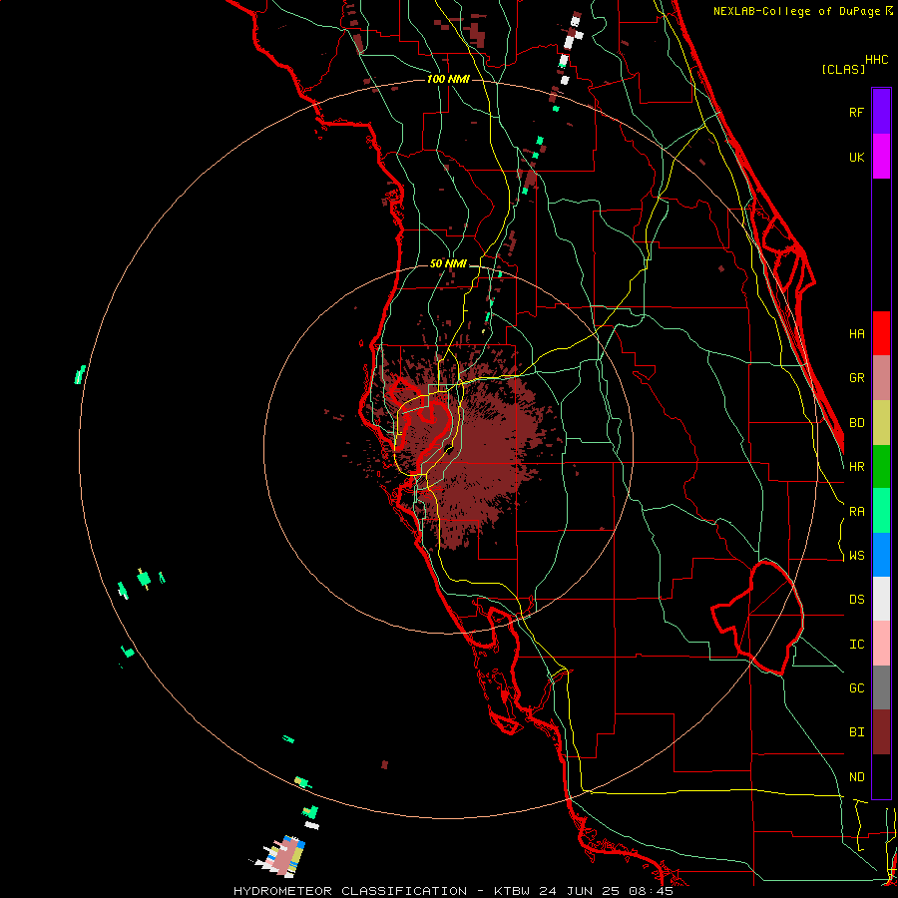Pick the bright green RA legend swatch
This screenshot has height=898, width=898.
(881, 511)
